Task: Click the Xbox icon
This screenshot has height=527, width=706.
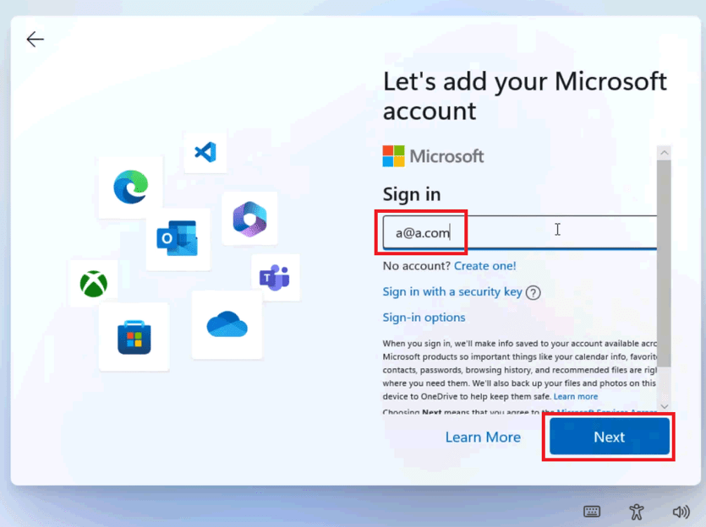Action: point(94,284)
